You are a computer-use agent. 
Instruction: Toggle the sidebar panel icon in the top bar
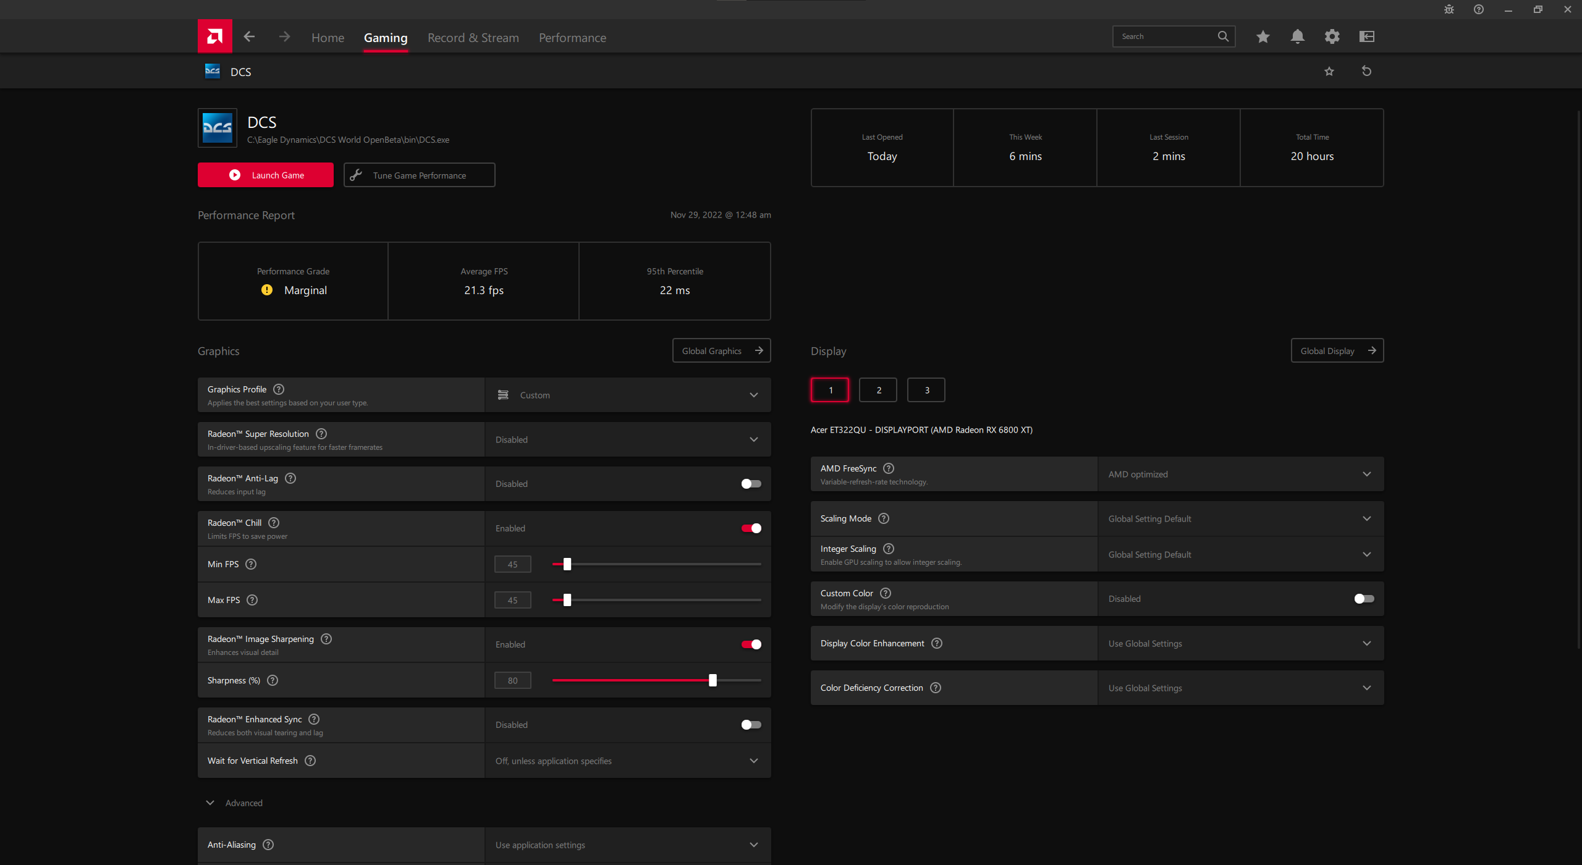[x=1366, y=36]
